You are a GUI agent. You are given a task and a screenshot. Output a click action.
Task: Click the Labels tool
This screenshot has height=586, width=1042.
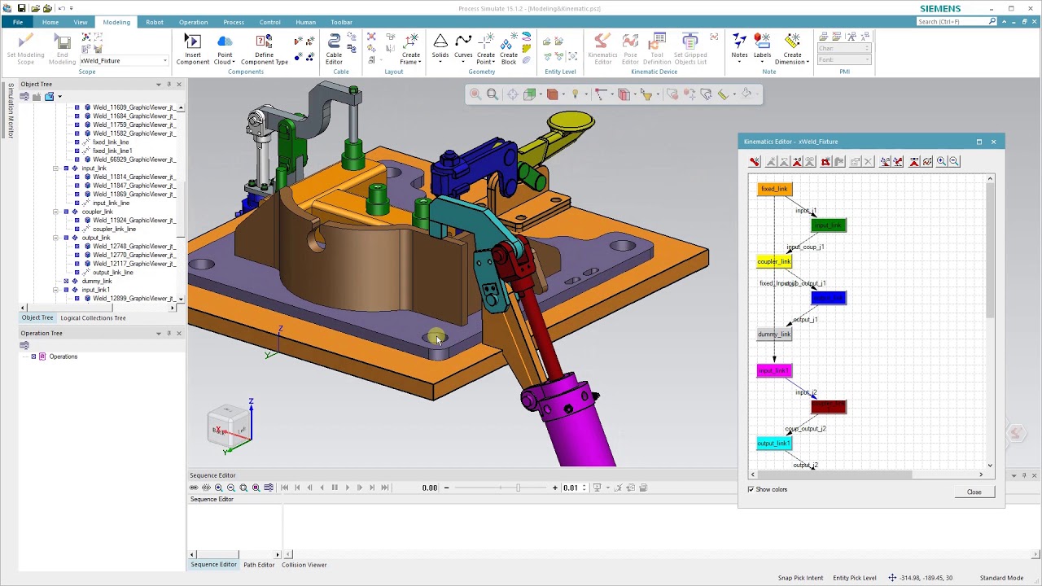[762, 47]
